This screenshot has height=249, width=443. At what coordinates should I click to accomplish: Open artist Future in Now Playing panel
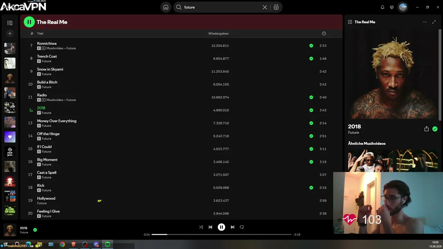point(353,132)
